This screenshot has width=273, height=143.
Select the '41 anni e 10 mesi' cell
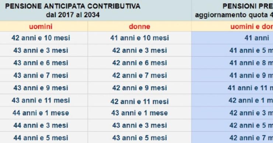coord(139,38)
